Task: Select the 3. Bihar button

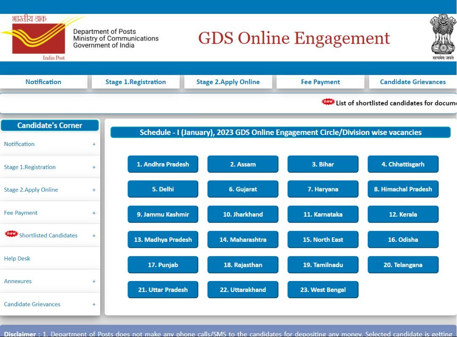Action: (x=323, y=164)
